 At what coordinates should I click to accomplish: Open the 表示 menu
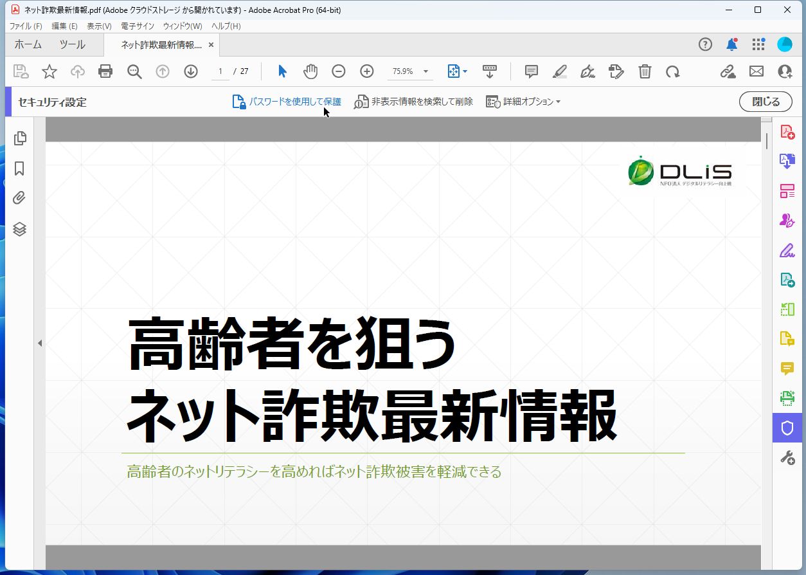coord(98,26)
